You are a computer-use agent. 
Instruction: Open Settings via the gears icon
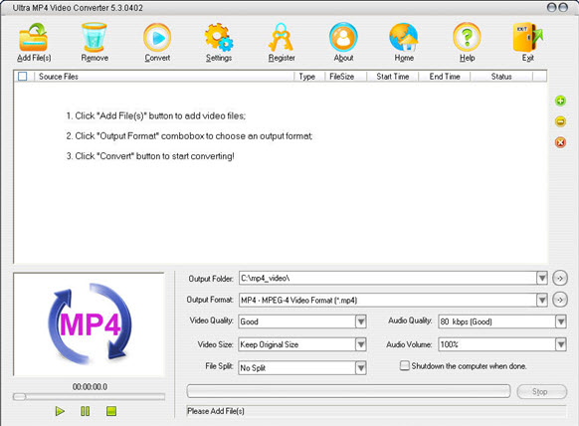pos(219,37)
